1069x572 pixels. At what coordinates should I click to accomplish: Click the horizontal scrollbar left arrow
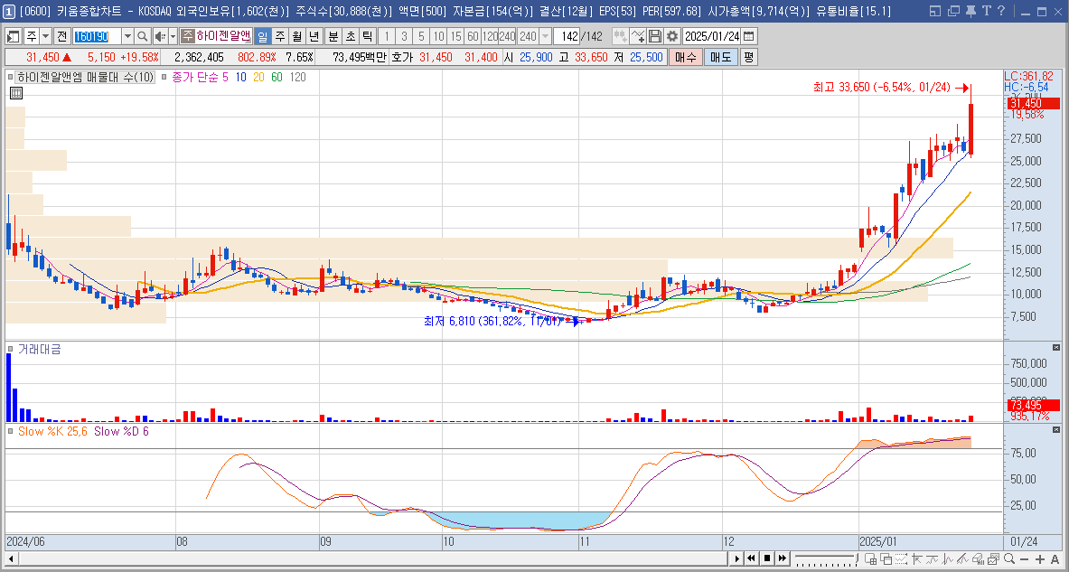tap(10, 558)
